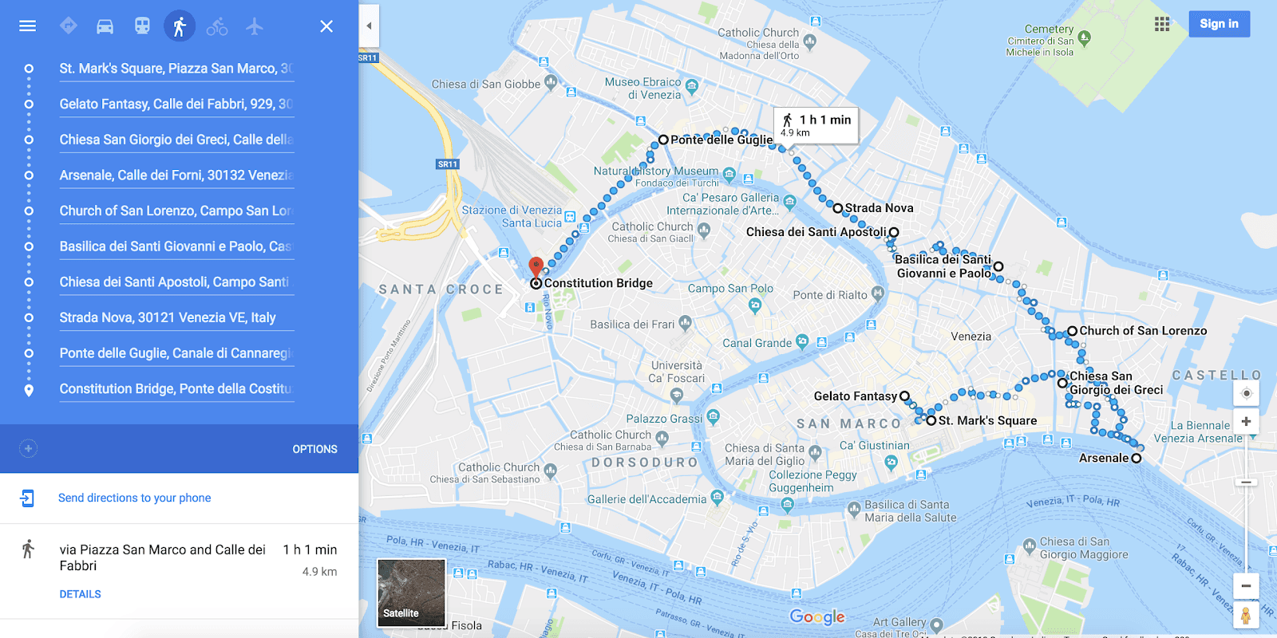
Task: Select cycling travel mode
Action: click(217, 26)
